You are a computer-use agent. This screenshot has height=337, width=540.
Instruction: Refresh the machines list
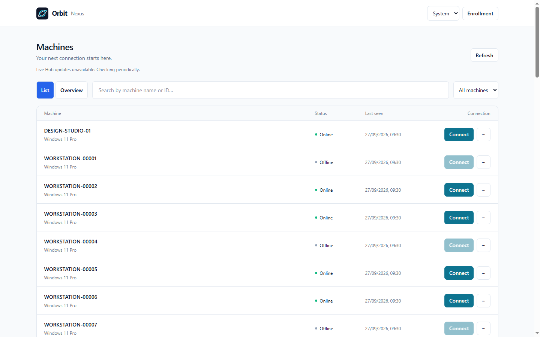pos(484,55)
